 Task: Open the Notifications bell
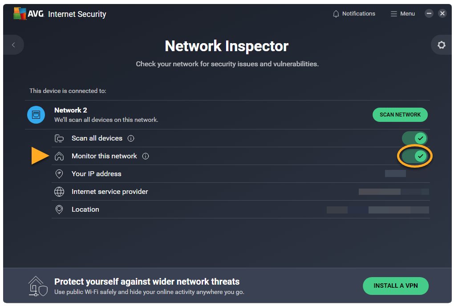pos(336,14)
